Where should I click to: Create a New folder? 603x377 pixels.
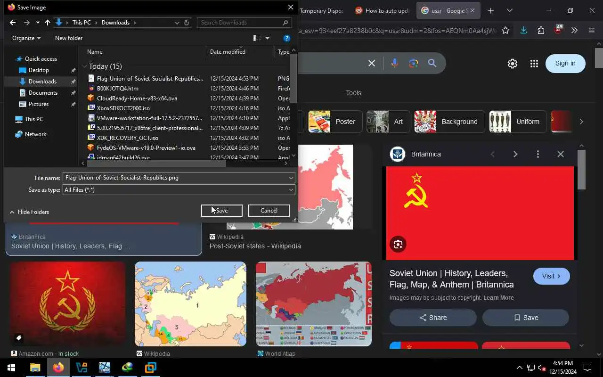69,38
